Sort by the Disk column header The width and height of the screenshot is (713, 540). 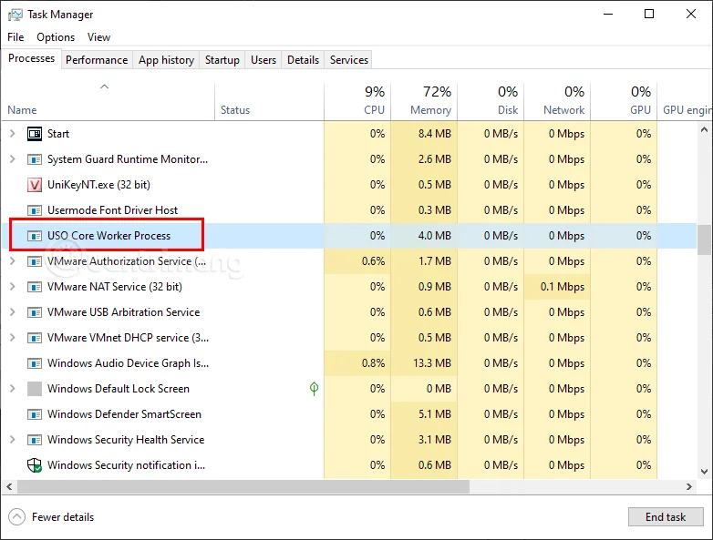pyautogui.click(x=491, y=102)
